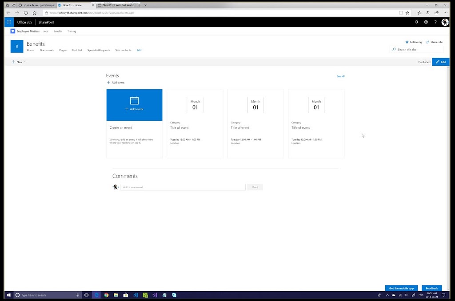Open Pages in site navigation
The image size is (455, 301).
click(63, 50)
